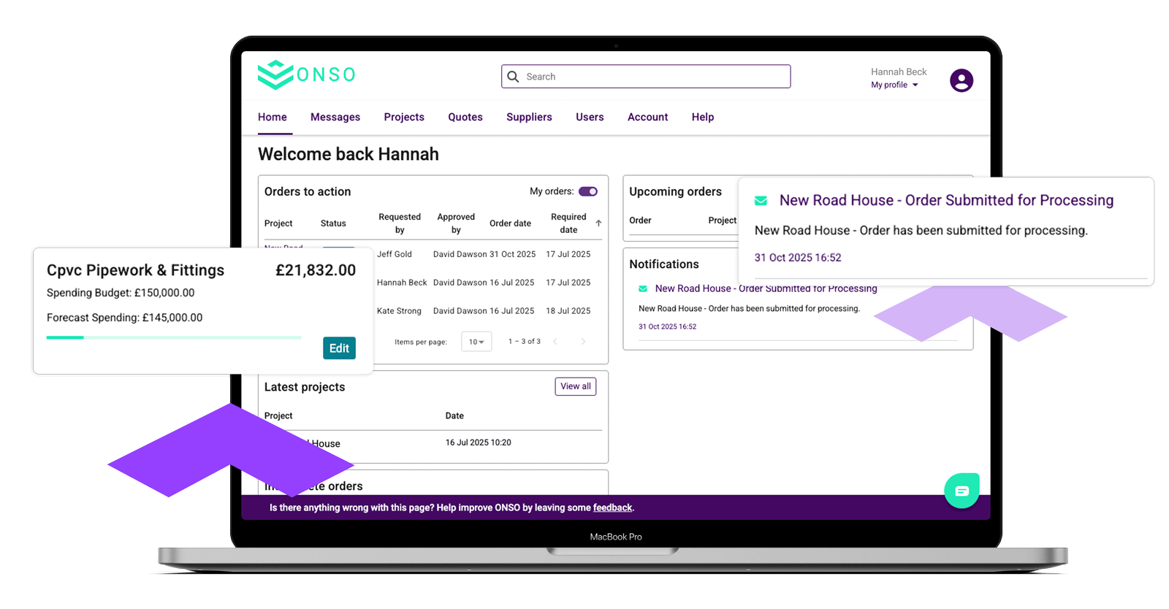Image resolution: width=1169 pixels, height=609 pixels.
Task: Click Hannah Beck requester cell
Action: click(402, 283)
